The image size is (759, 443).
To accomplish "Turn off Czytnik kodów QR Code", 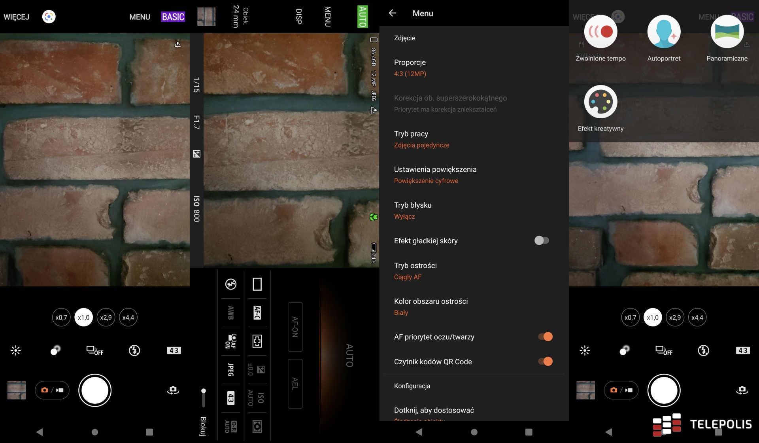I will click(x=545, y=362).
